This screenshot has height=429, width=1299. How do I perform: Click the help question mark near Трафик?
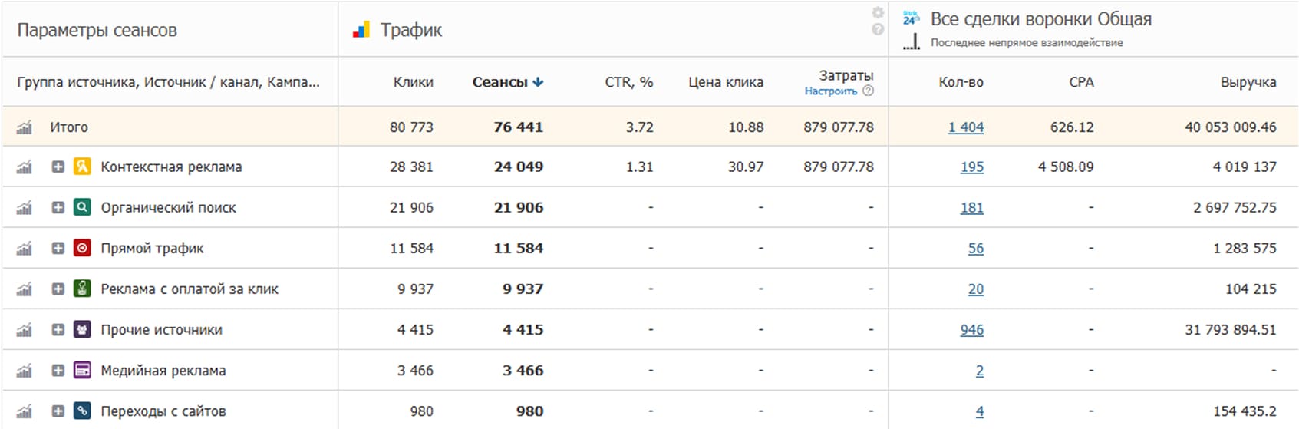tap(878, 30)
